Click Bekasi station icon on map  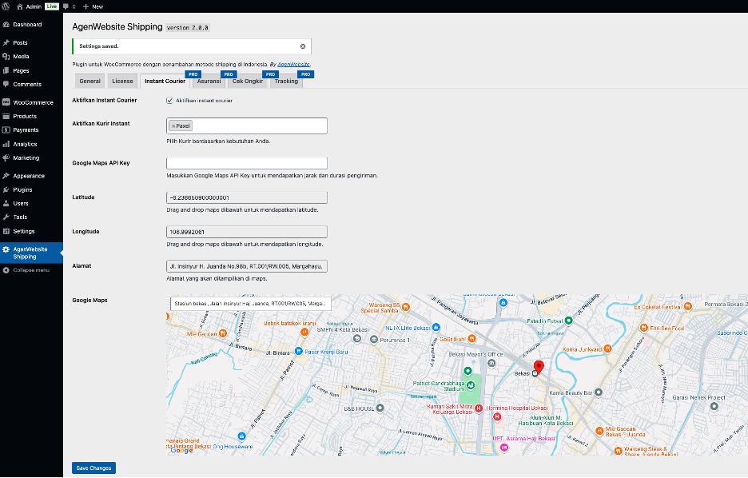point(535,373)
